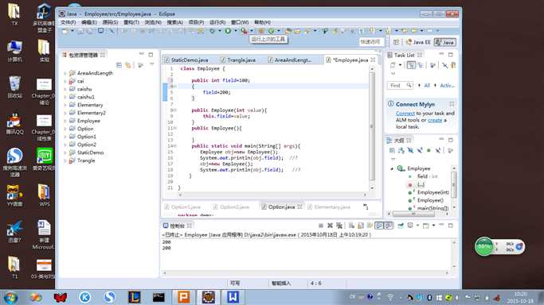This screenshot has height=305, width=544.
Task: Click the Debug bug icon in toolbar
Action: click(212, 31)
